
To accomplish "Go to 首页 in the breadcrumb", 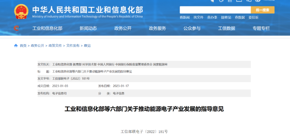I will [x=23, y=46].
